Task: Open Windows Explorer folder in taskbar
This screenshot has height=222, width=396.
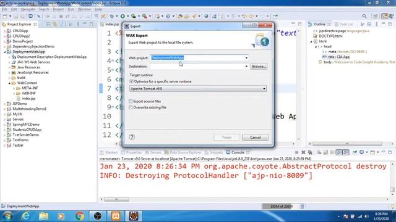Action: (x=44, y=216)
